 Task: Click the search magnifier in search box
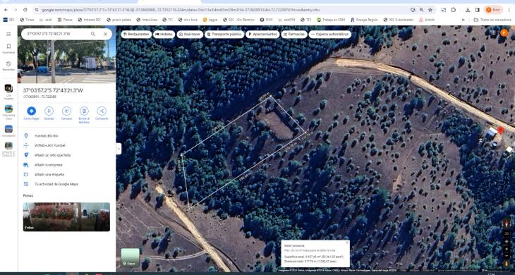[93, 34]
